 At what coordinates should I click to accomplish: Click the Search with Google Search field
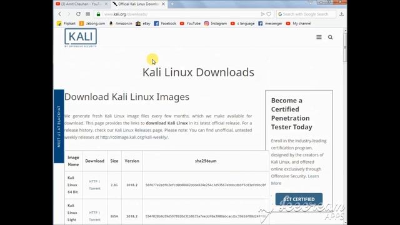coord(306,14)
